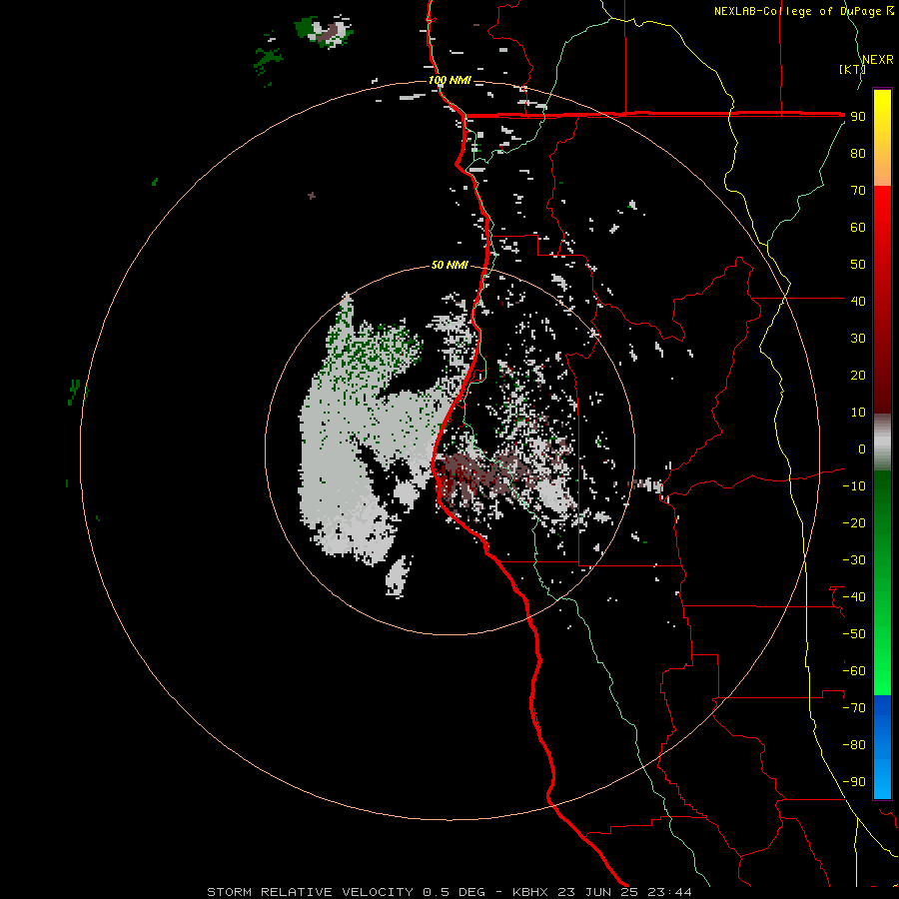Click the -70 value on the velocity scale

click(x=854, y=708)
